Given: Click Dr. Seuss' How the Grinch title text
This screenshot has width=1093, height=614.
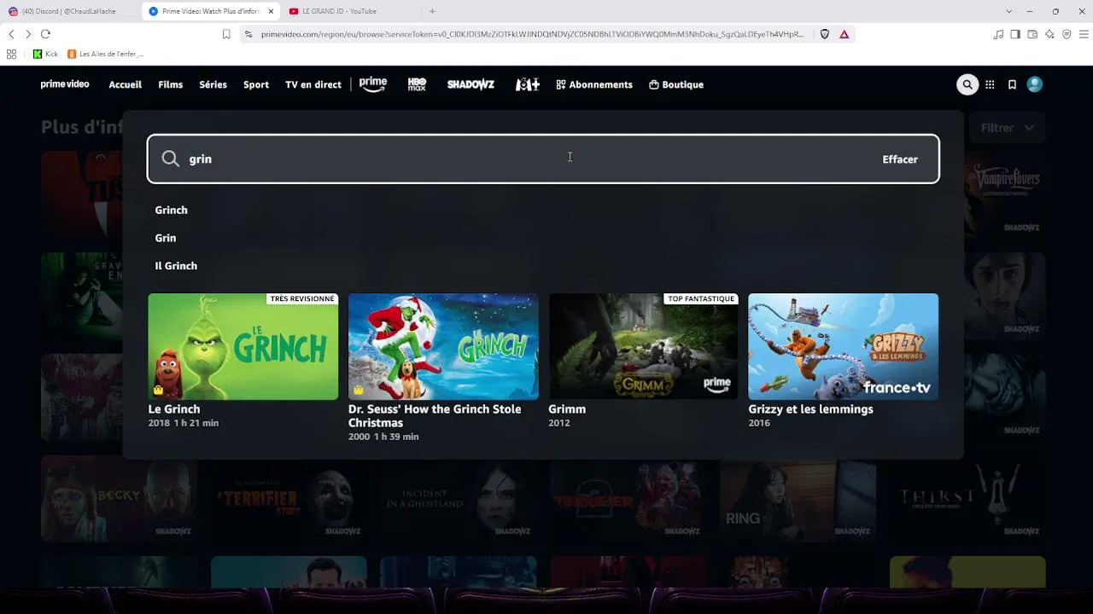Looking at the screenshot, I should [x=435, y=416].
